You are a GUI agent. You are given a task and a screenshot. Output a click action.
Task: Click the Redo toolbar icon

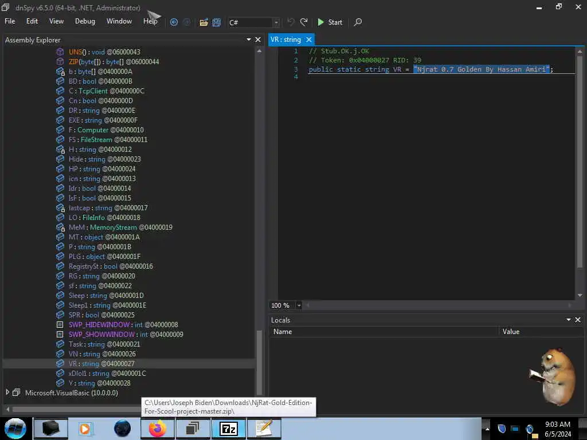[304, 22]
